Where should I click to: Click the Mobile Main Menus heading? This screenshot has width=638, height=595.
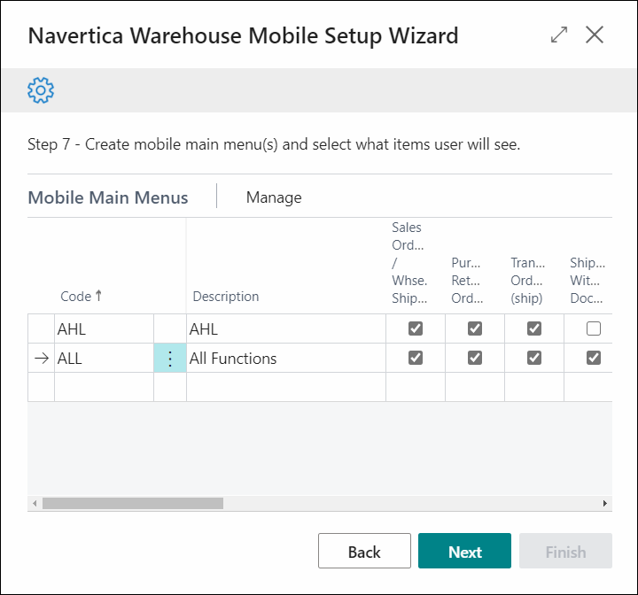[x=108, y=197]
